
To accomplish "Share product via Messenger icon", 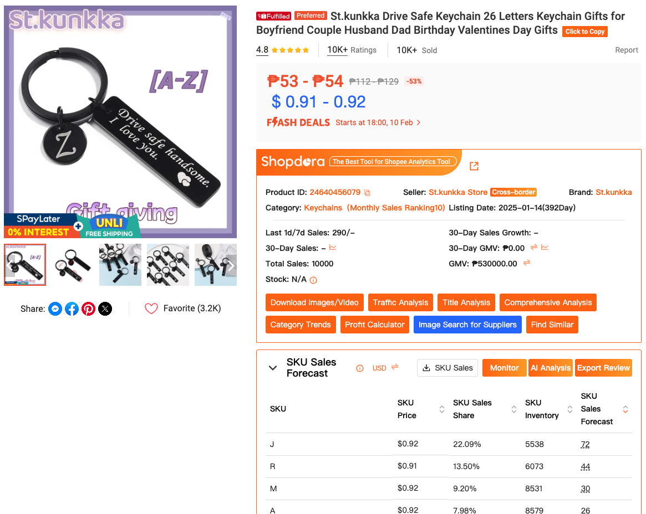I will point(55,309).
